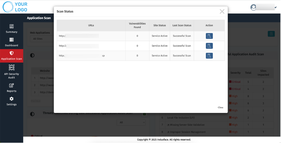
Task: Open the Reports sidebar item
Action: (x=11, y=88)
